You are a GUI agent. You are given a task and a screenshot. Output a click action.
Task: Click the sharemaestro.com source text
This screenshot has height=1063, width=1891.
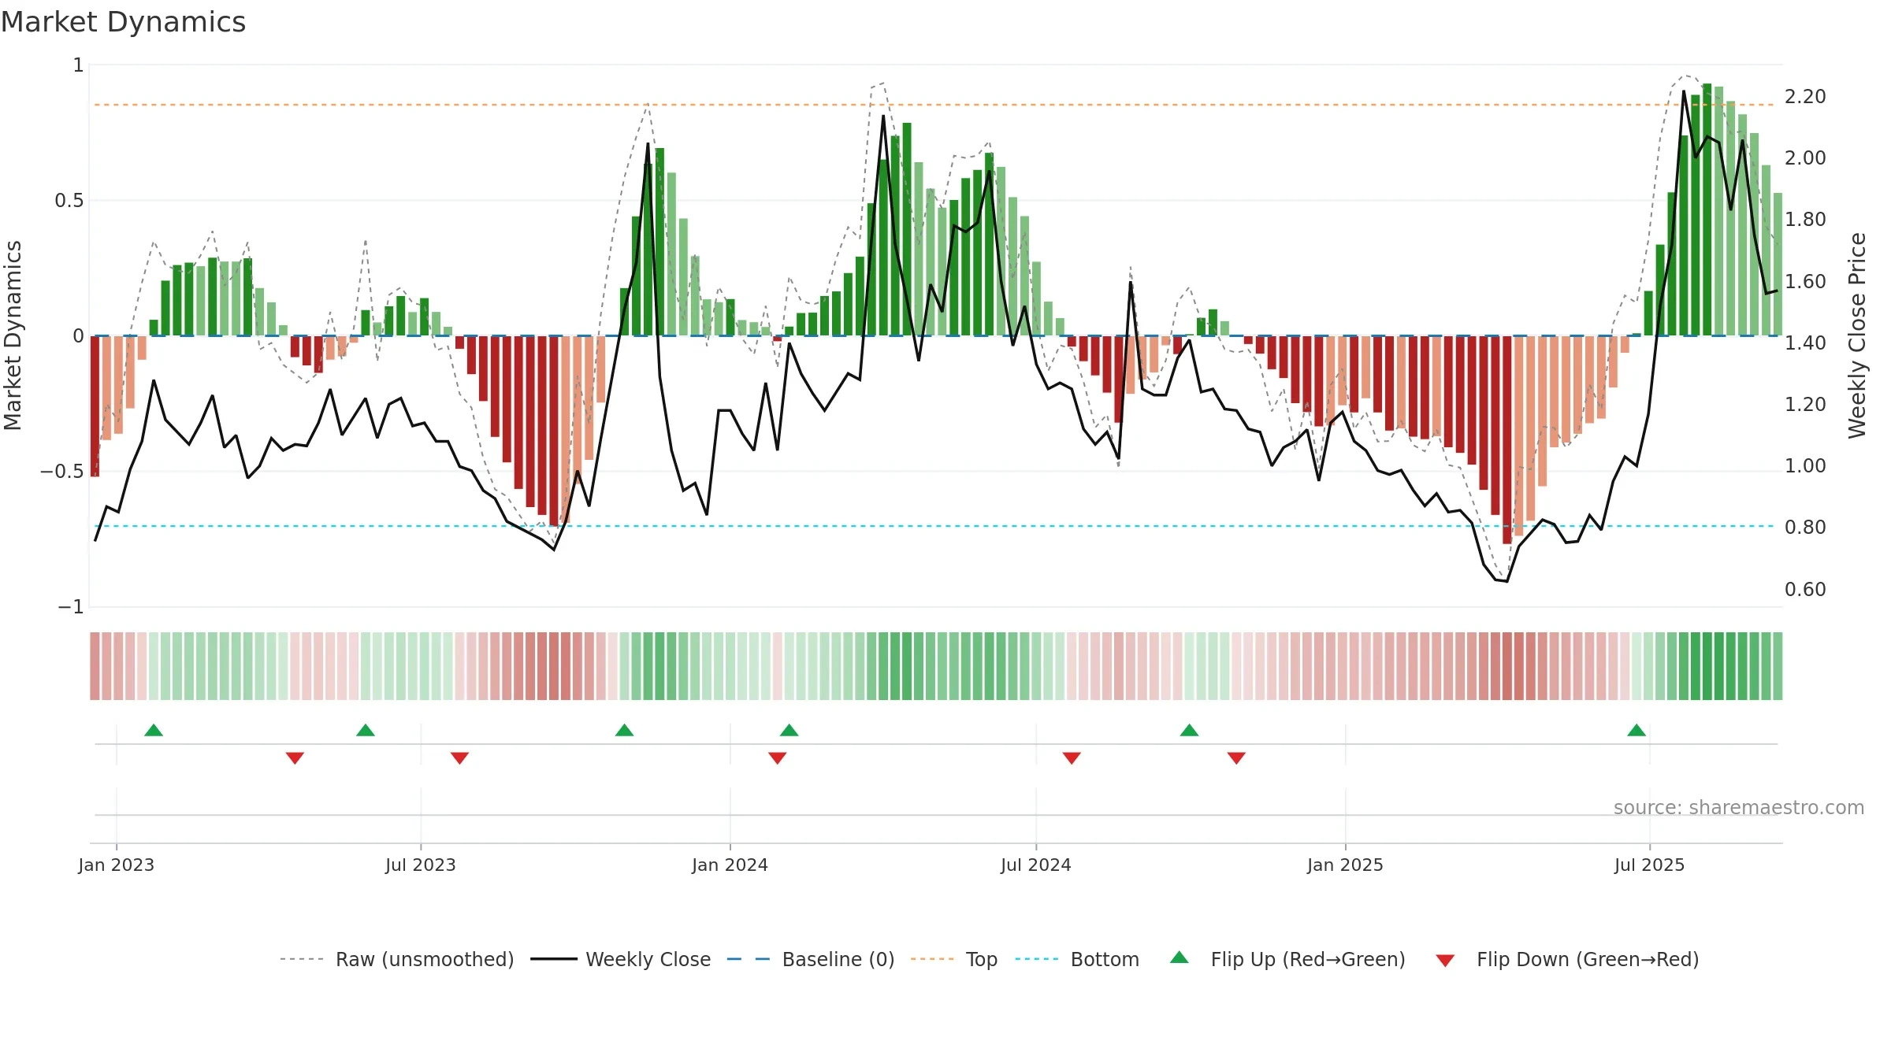coord(1739,807)
